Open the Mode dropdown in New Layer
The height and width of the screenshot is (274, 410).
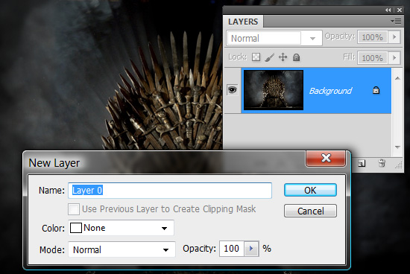[x=122, y=249]
